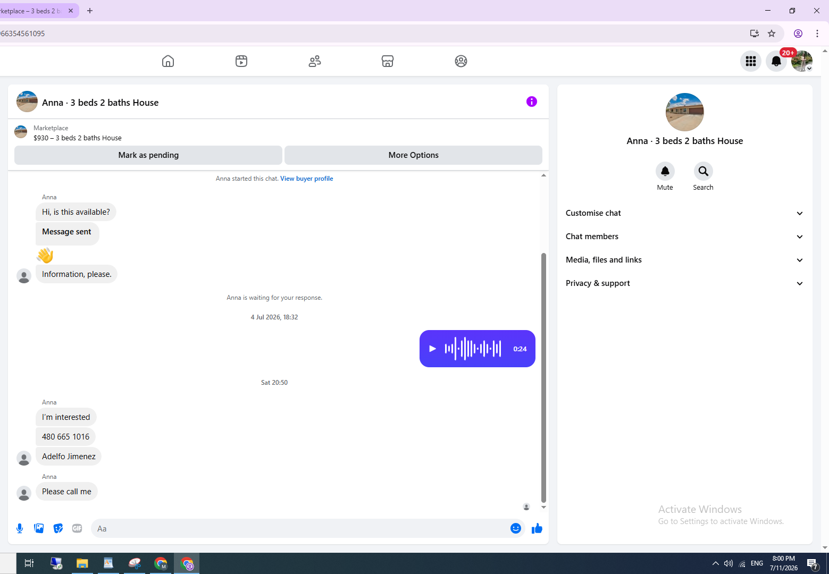829x574 pixels.
Task: Click the house listing photo in sidebar
Action: tap(685, 112)
